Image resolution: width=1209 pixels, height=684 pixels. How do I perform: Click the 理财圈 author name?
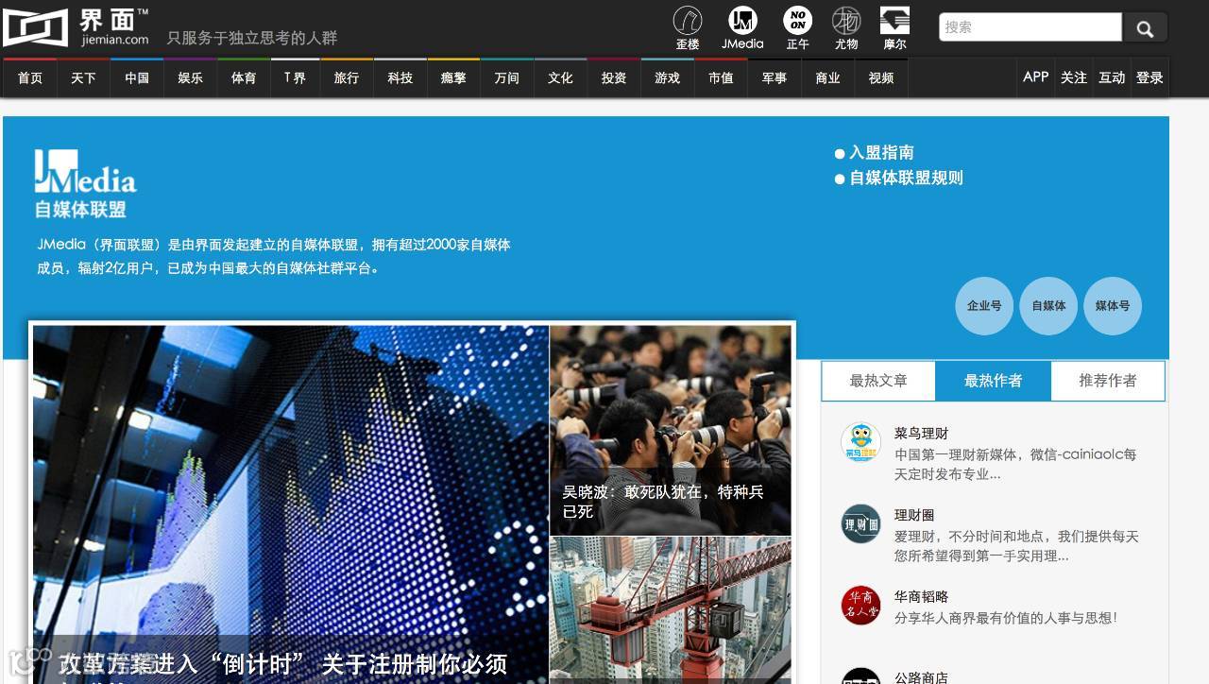click(x=914, y=515)
